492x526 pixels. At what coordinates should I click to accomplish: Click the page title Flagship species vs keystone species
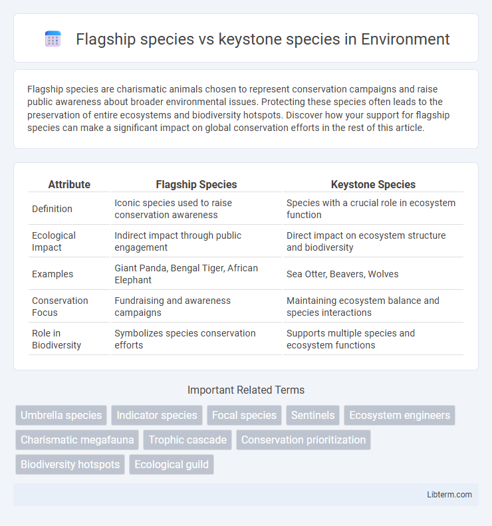[x=263, y=39]
